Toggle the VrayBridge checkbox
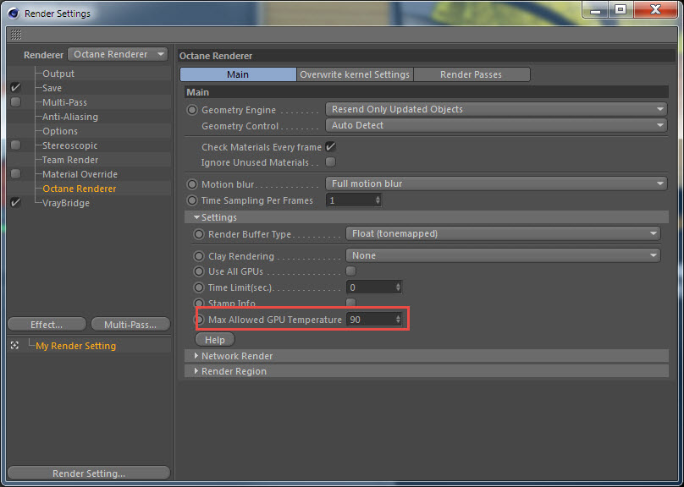Screen dimensions: 684x487 coord(16,203)
